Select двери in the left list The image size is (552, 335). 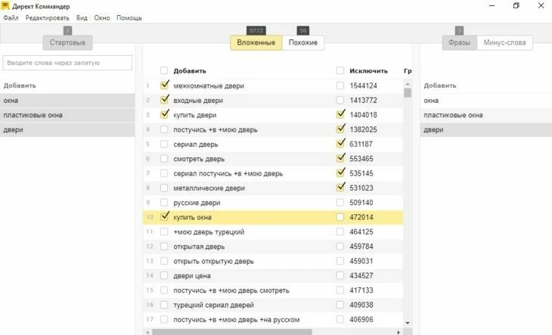point(67,129)
